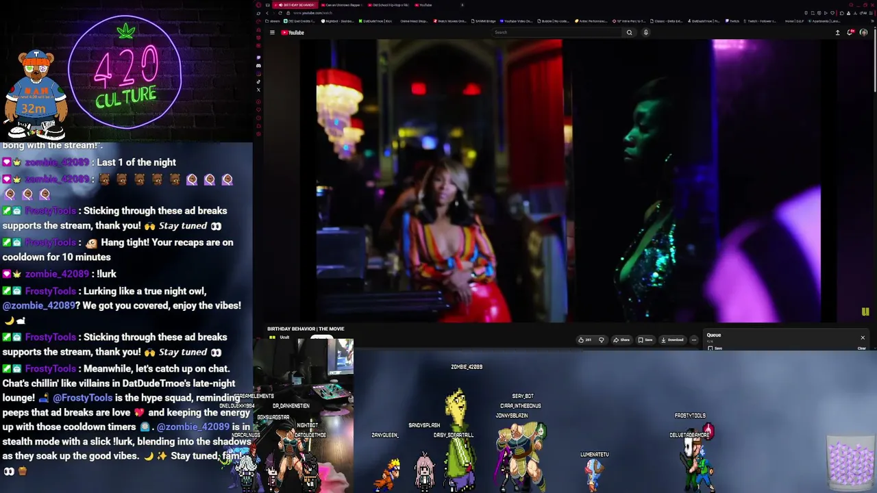877x493 pixels.
Task: Open the Nightbot Dashboard bookmark
Action: (336, 21)
